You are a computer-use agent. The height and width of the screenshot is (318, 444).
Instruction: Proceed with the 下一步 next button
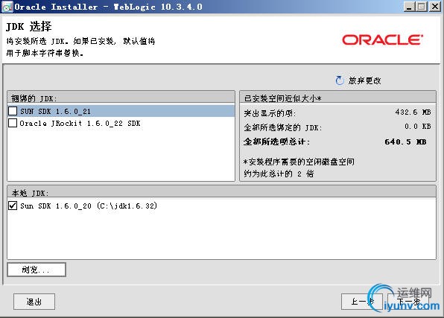(x=408, y=302)
